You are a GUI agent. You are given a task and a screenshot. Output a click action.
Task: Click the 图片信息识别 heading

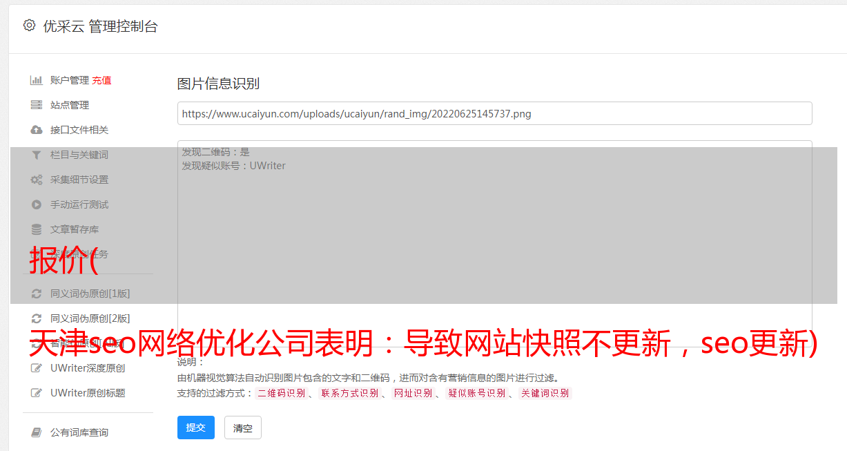218,84
